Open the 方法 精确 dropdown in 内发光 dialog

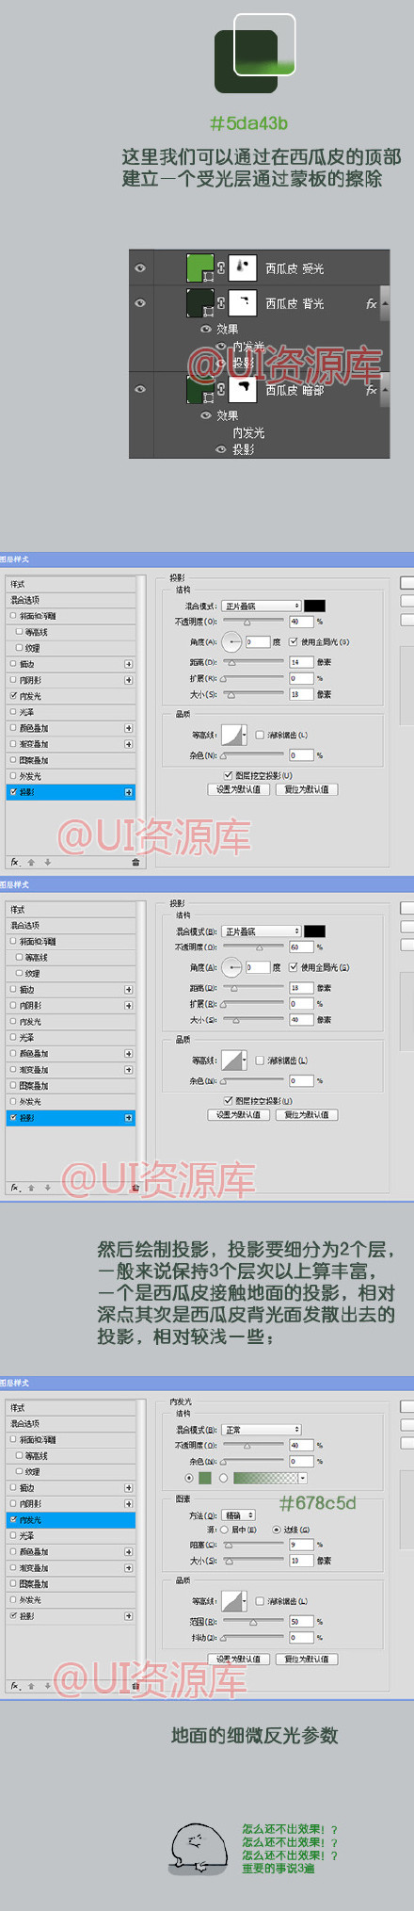[x=238, y=1515]
